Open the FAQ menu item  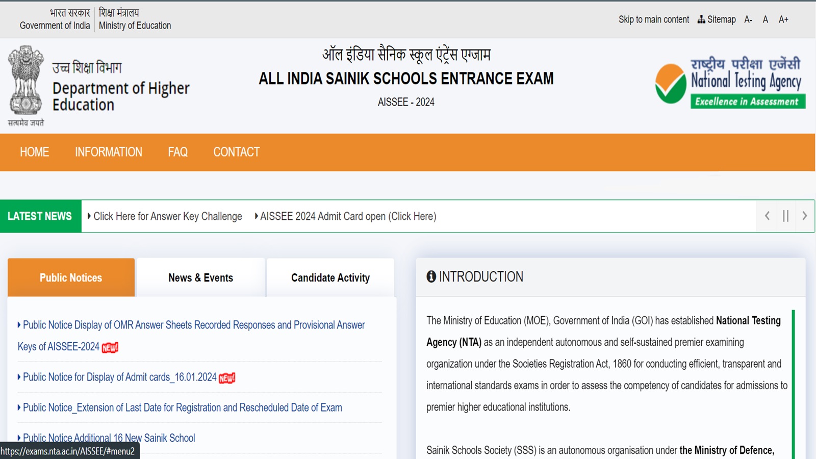click(178, 152)
